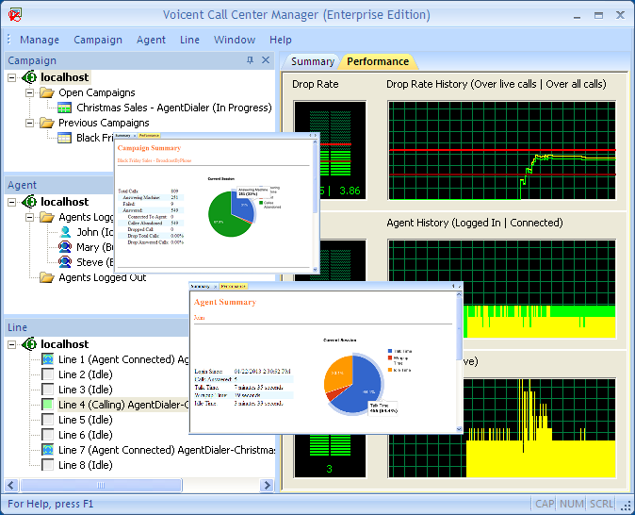
Task: Collapse the Previous Campaigns tree node
Action: [x=28, y=123]
